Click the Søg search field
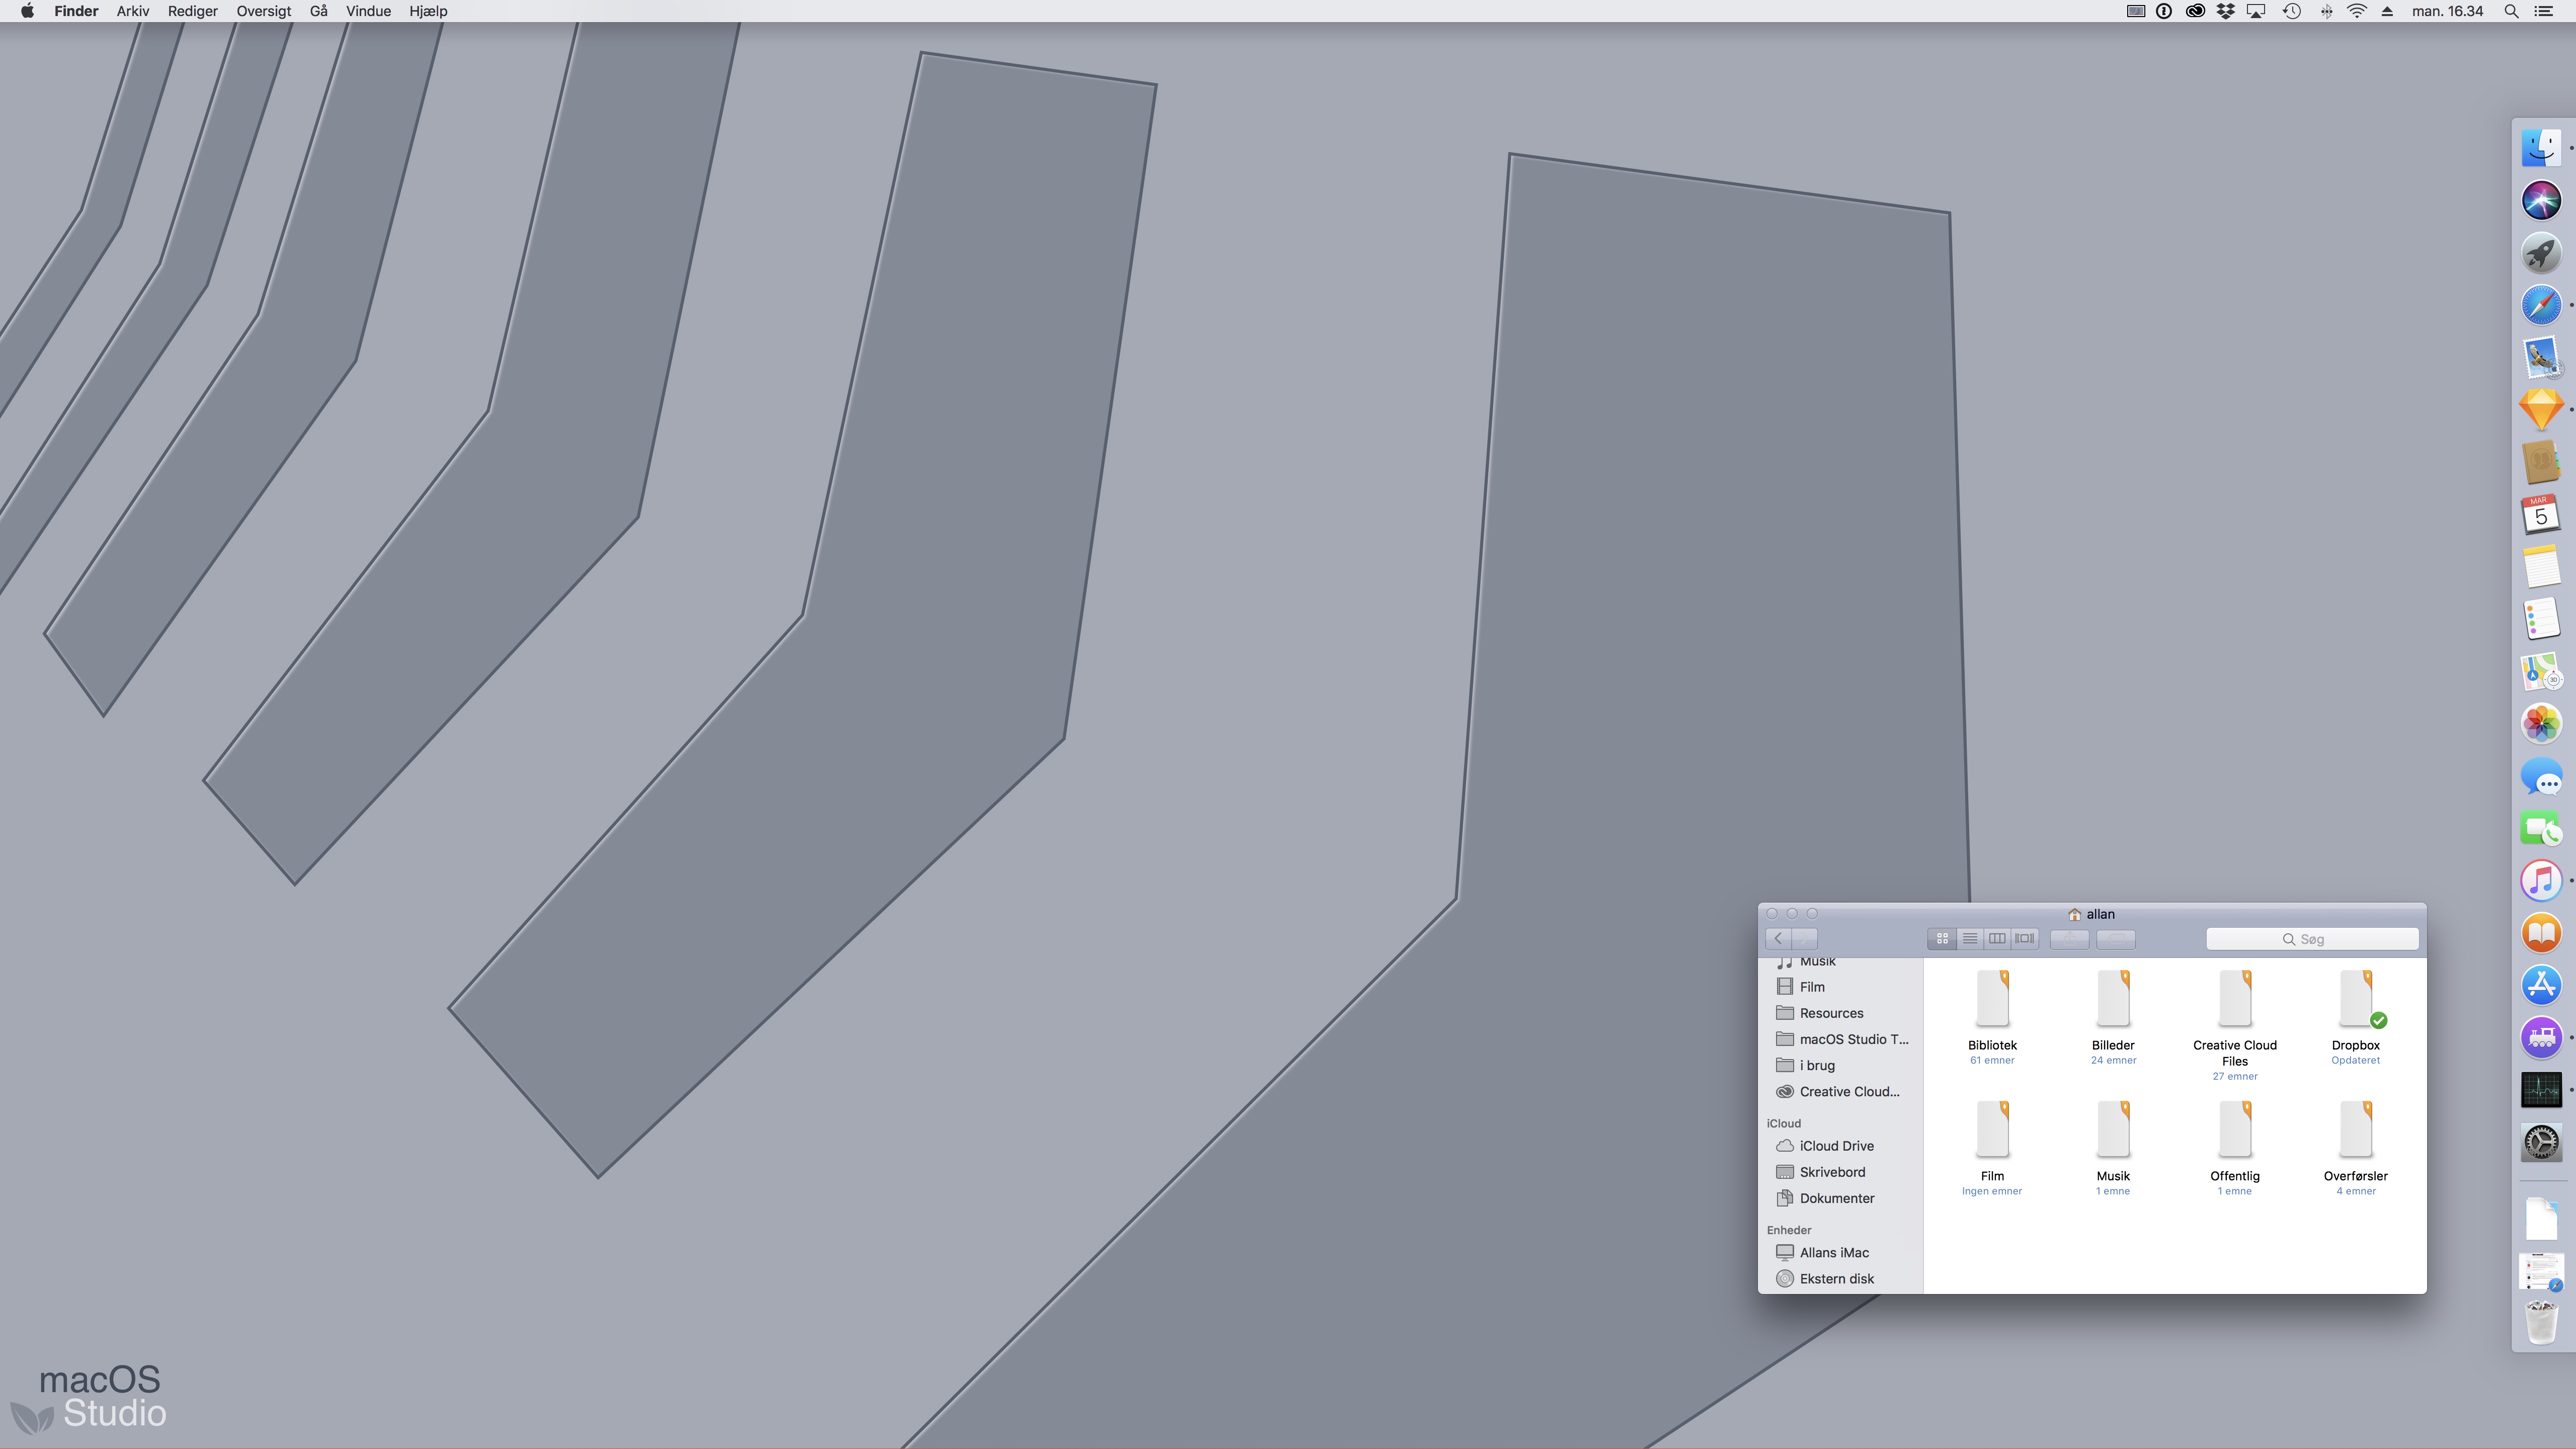 pos(2311,938)
